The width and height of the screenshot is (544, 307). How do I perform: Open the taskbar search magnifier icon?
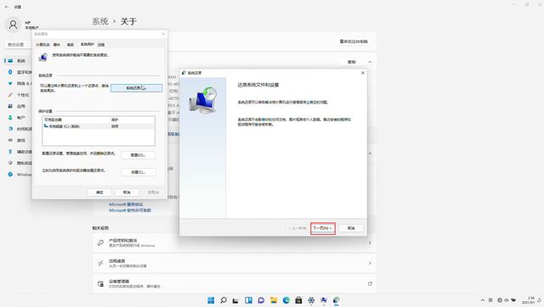(x=224, y=300)
